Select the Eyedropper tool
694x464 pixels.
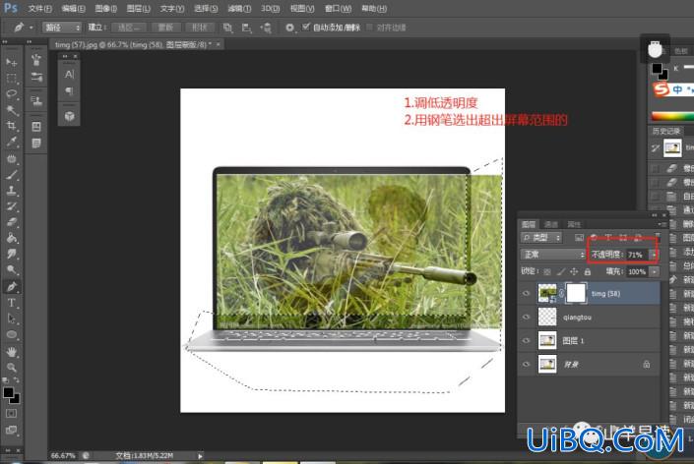click(12, 142)
